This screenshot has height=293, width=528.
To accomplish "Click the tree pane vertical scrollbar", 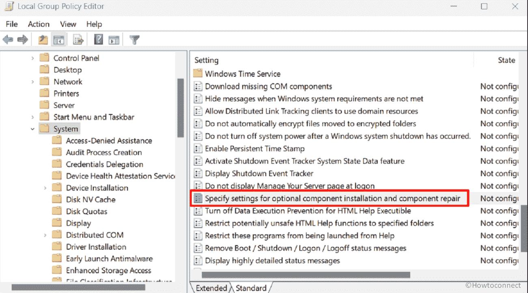I will click(x=181, y=108).
